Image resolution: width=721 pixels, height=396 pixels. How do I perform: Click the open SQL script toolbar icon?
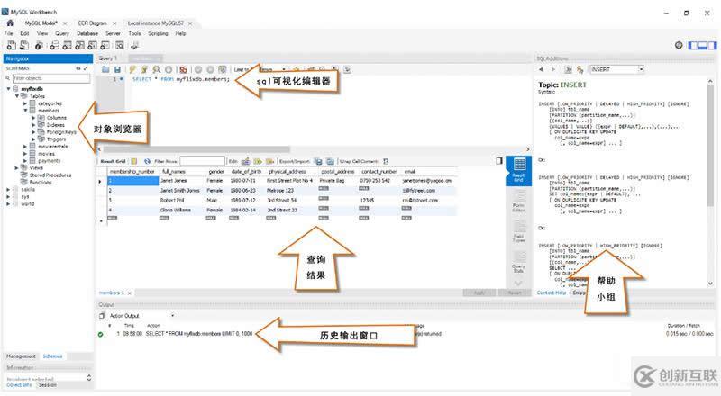pos(24,46)
